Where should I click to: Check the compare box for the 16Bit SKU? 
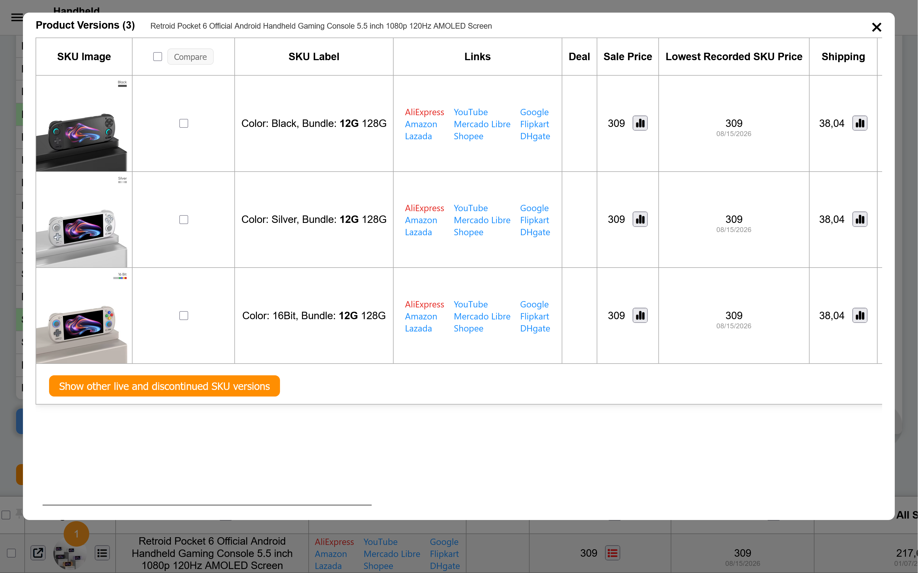(184, 316)
